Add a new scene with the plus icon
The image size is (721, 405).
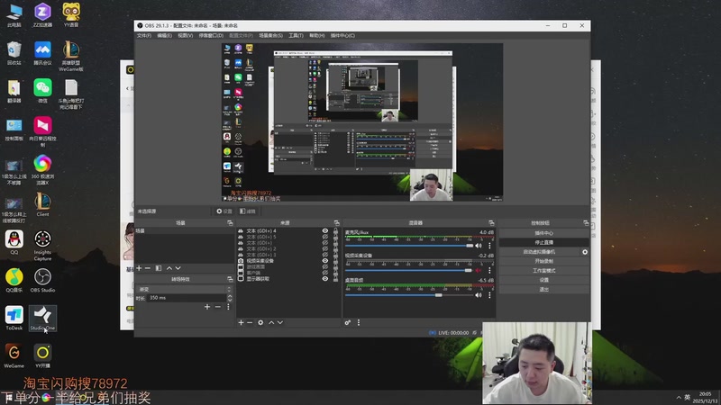coord(139,268)
